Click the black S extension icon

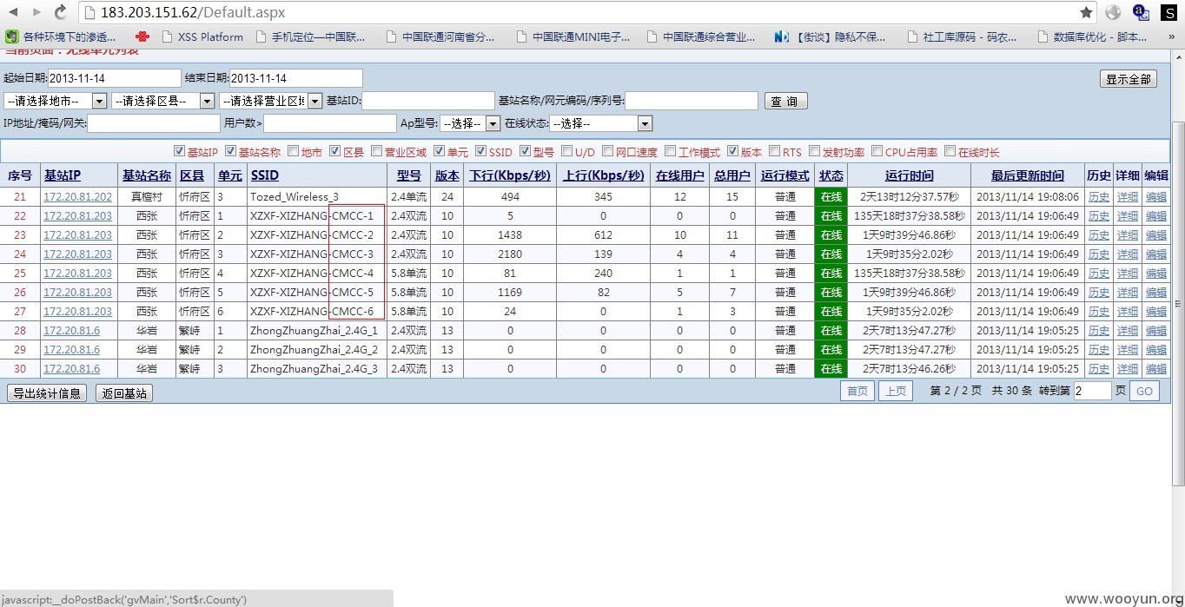(x=1168, y=12)
